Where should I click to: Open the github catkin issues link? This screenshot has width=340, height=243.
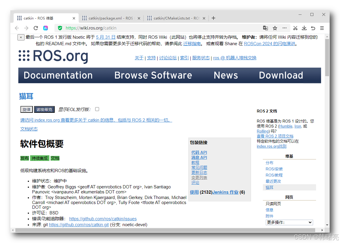[x=103, y=219]
